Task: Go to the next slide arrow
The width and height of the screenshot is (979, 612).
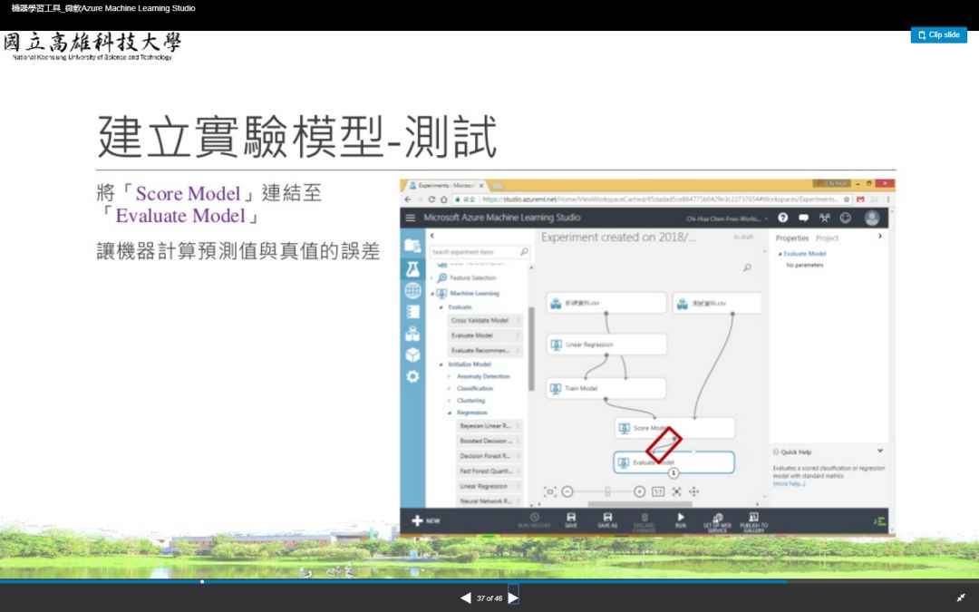Action: coord(513,597)
